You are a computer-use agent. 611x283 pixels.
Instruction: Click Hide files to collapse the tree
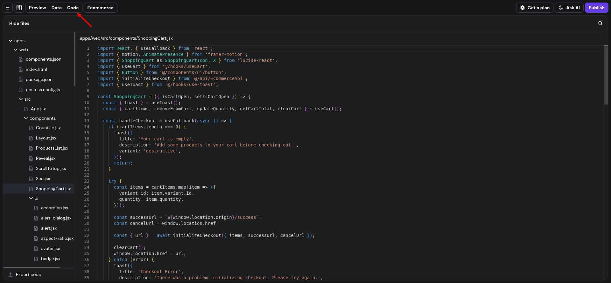click(19, 23)
